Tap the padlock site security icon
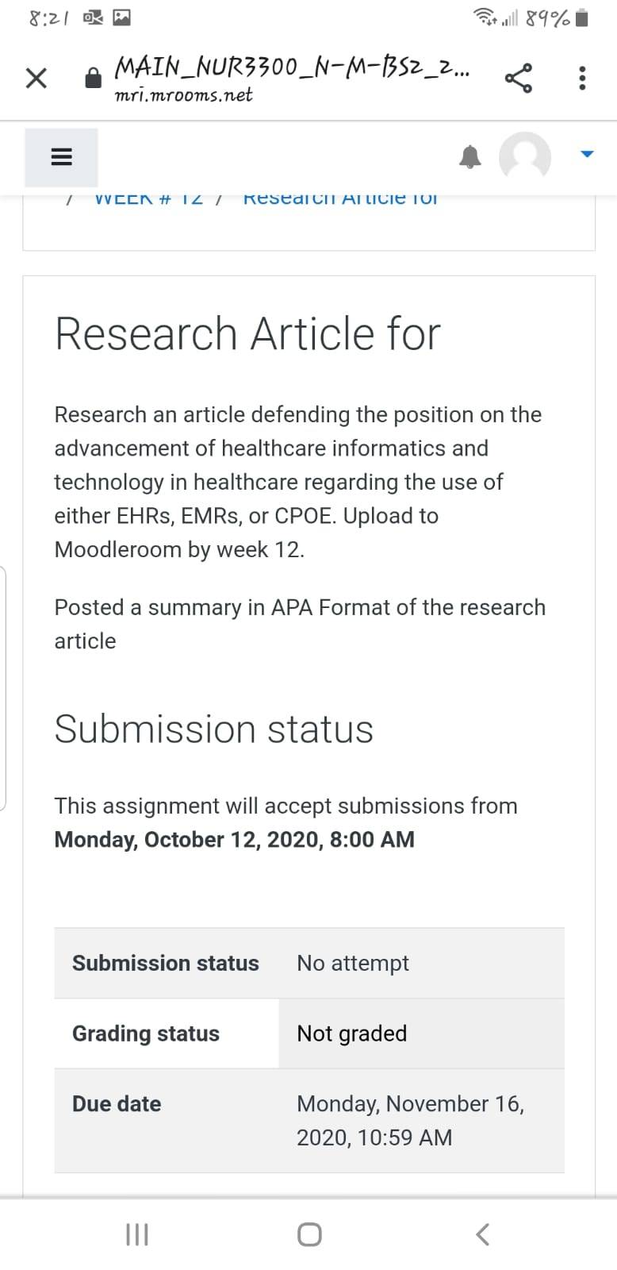 pyautogui.click(x=94, y=78)
